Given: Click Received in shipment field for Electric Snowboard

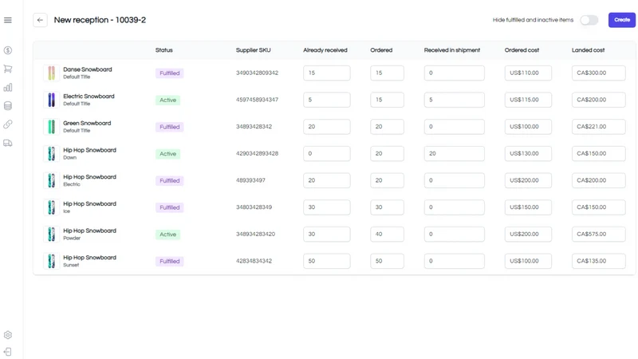Looking at the screenshot, I should 454,100.
